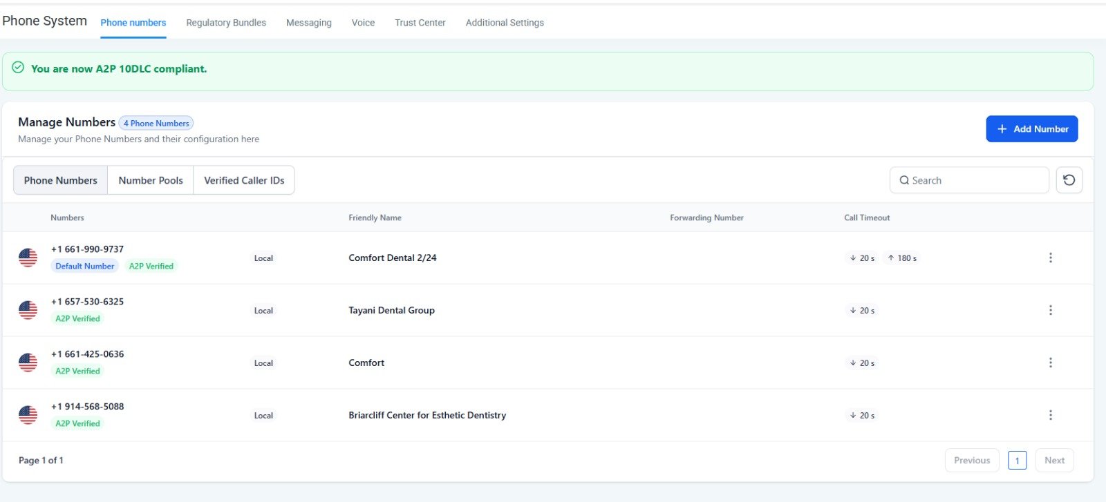
Task: Click the Next pagination button
Action: coord(1054,461)
